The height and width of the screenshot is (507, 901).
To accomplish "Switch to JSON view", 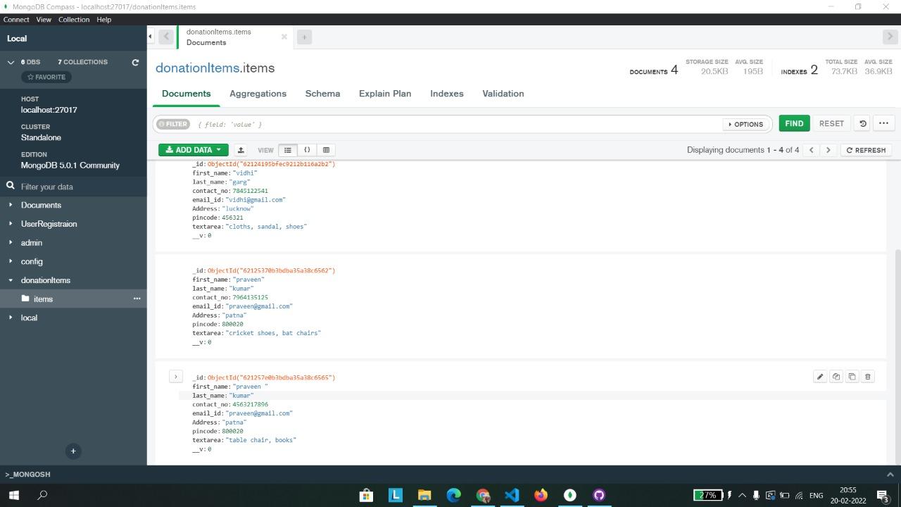I will coord(307,150).
